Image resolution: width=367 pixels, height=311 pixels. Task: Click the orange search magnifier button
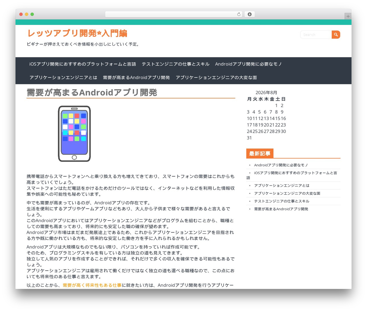coord(336,35)
